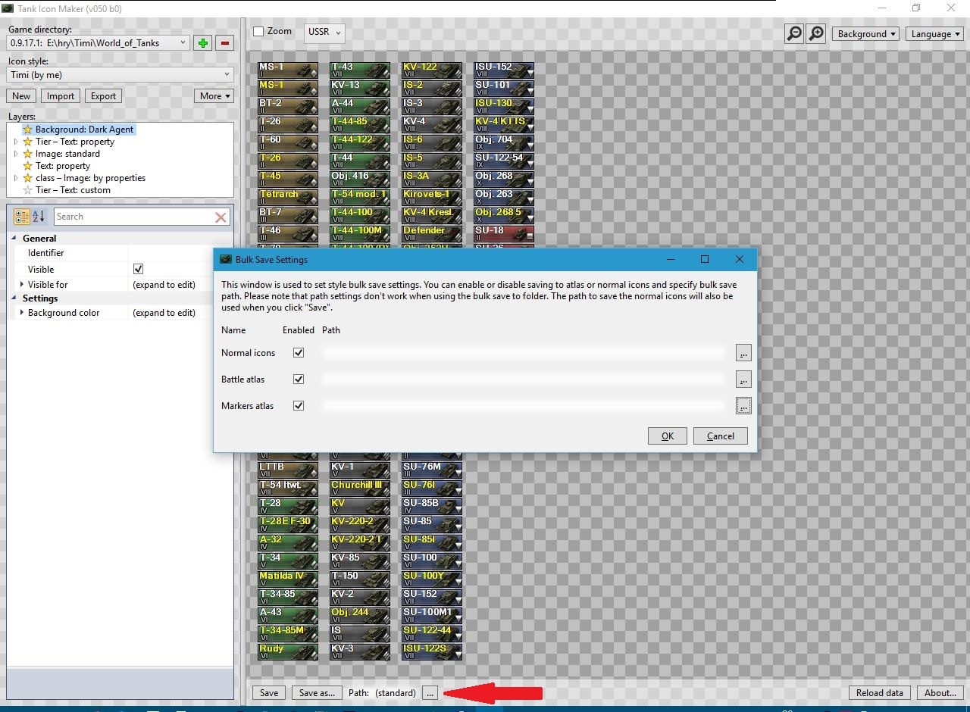Viewport: 970px width, 712px height.
Task: Click the New style button
Action: pos(21,96)
